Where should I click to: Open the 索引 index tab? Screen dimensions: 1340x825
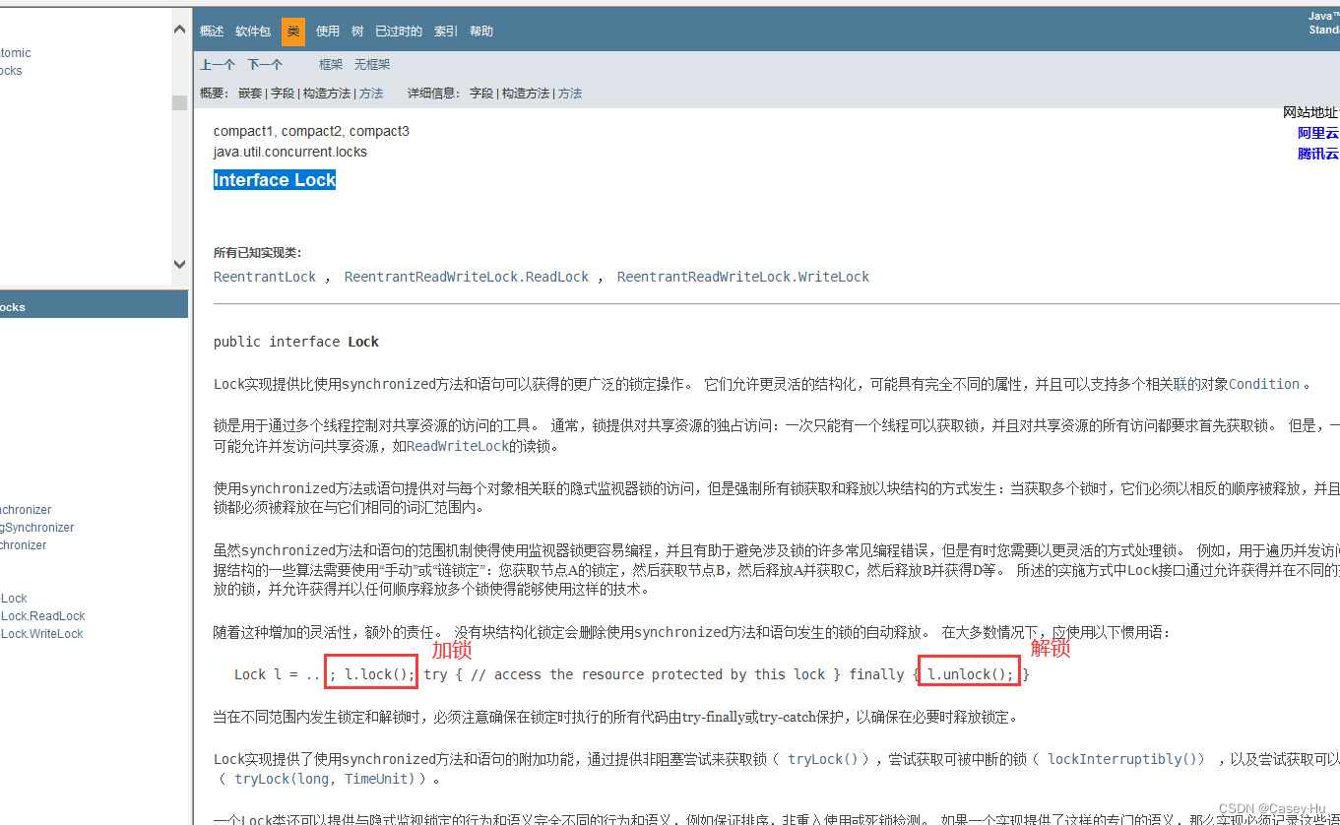446,32
